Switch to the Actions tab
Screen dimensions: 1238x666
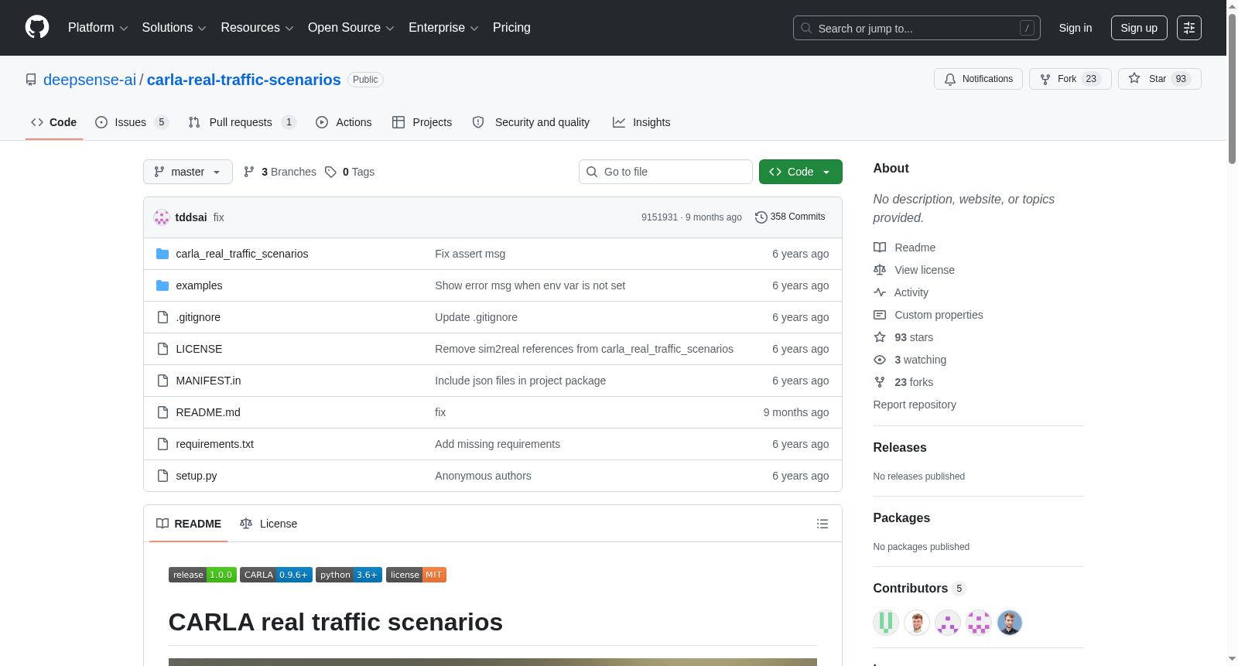pos(344,122)
